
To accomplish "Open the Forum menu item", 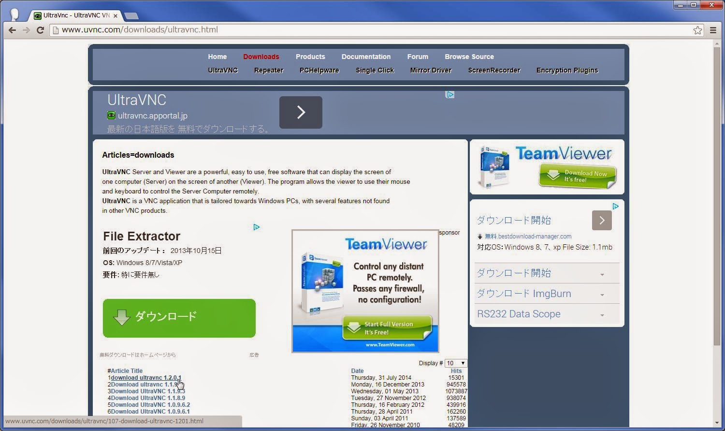I will tap(418, 57).
